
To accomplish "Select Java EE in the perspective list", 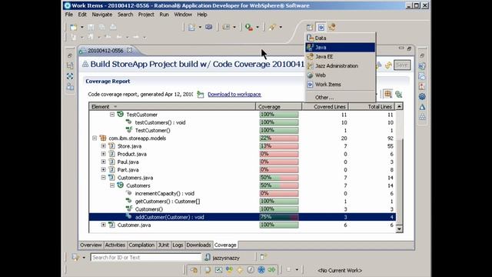I will 340,56.
